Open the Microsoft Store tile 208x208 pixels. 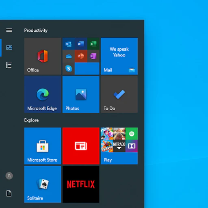[x=43, y=146]
